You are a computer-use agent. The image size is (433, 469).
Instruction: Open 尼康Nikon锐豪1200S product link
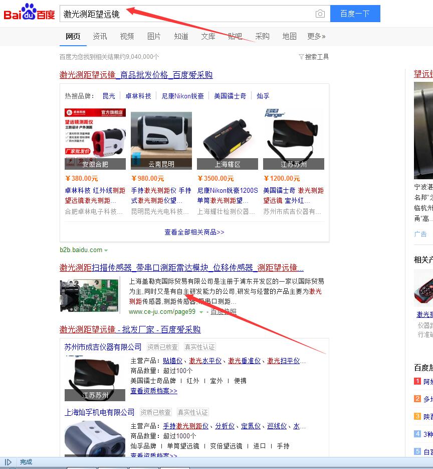coord(228,195)
